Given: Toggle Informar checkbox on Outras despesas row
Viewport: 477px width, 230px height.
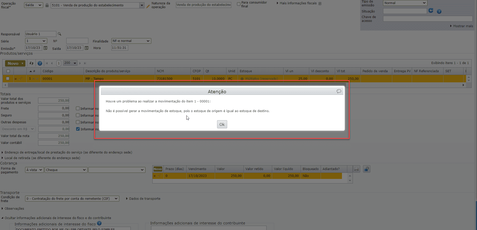Looking at the screenshot, I should [x=78, y=122].
